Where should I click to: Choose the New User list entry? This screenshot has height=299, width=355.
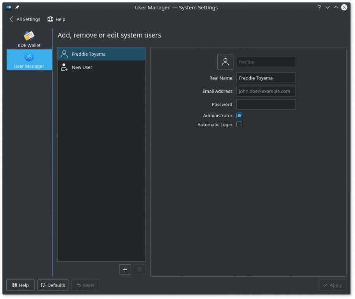101,67
